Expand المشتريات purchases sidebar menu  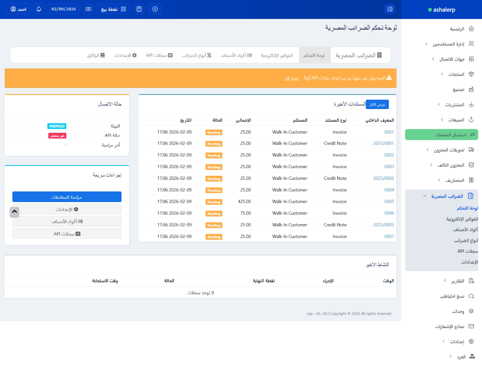coord(454,105)
